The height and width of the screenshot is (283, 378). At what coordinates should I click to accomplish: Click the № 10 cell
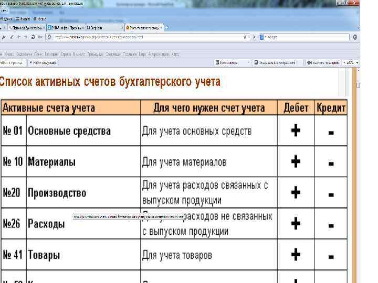pos(13,161)
